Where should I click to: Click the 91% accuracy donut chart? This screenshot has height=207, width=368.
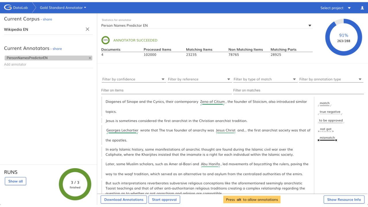tap(344, 37)
